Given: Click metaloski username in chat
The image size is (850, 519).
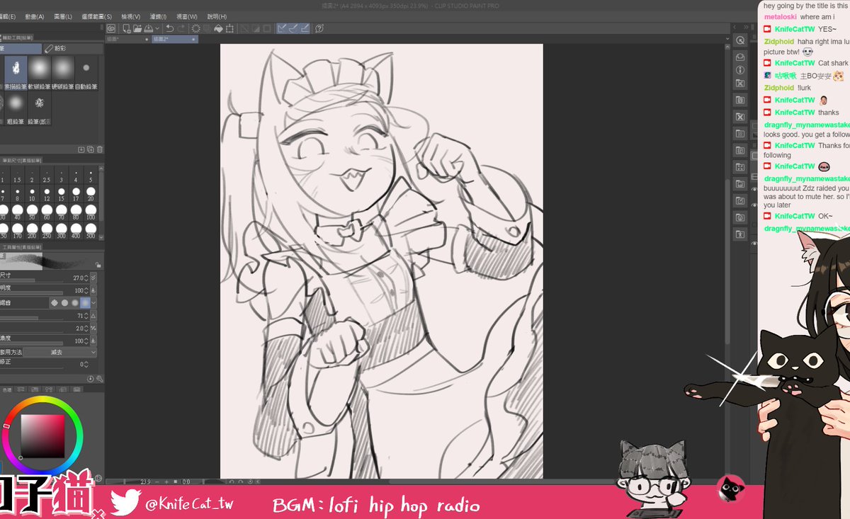Looking at the screenshot, I should coord(780,17).
